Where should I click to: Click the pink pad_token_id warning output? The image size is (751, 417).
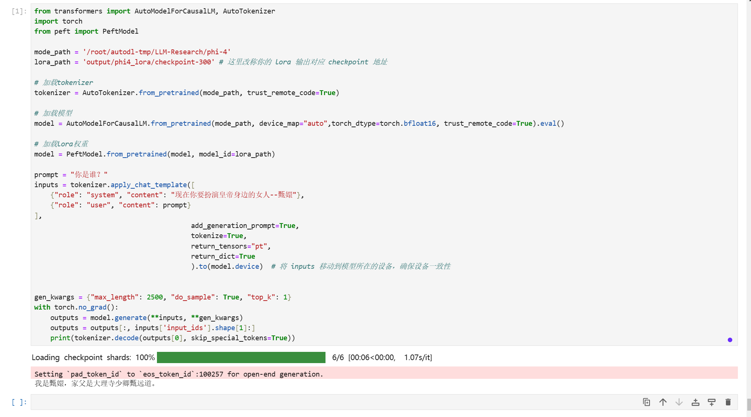click(x=179, y=374)
